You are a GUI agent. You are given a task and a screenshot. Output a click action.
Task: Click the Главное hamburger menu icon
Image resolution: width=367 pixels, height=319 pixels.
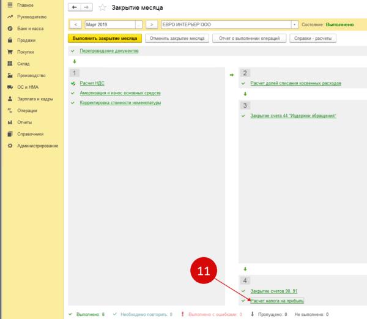(9, 6)
